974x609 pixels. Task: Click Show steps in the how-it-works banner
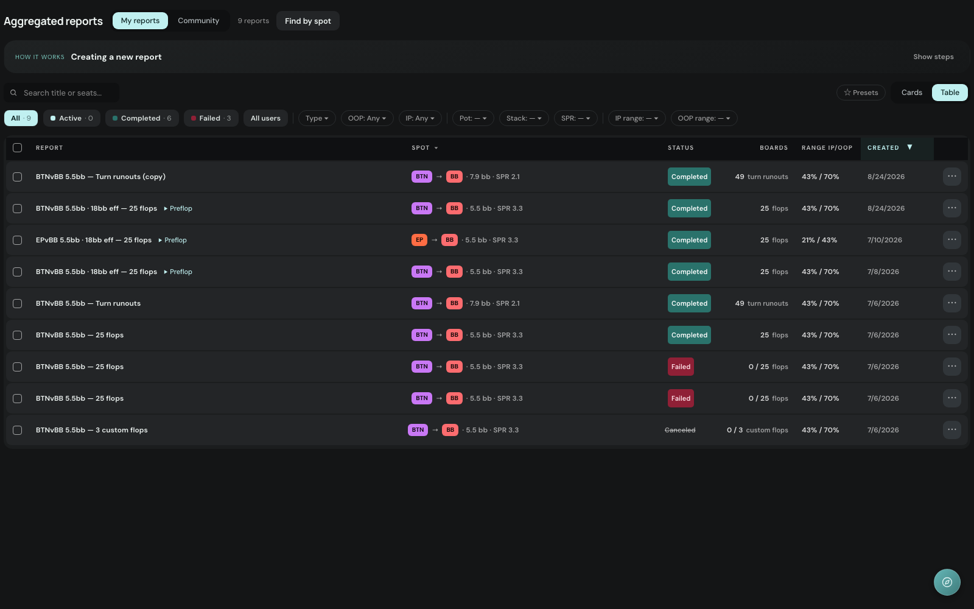[933, 57]
